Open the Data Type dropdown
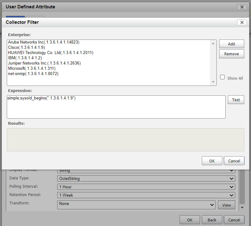Image resolution: width=251 pixels, height=226 pixels. click(x=146, y=178)
